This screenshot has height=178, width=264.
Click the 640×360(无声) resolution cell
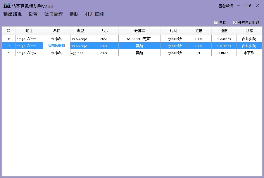point(139,39)
